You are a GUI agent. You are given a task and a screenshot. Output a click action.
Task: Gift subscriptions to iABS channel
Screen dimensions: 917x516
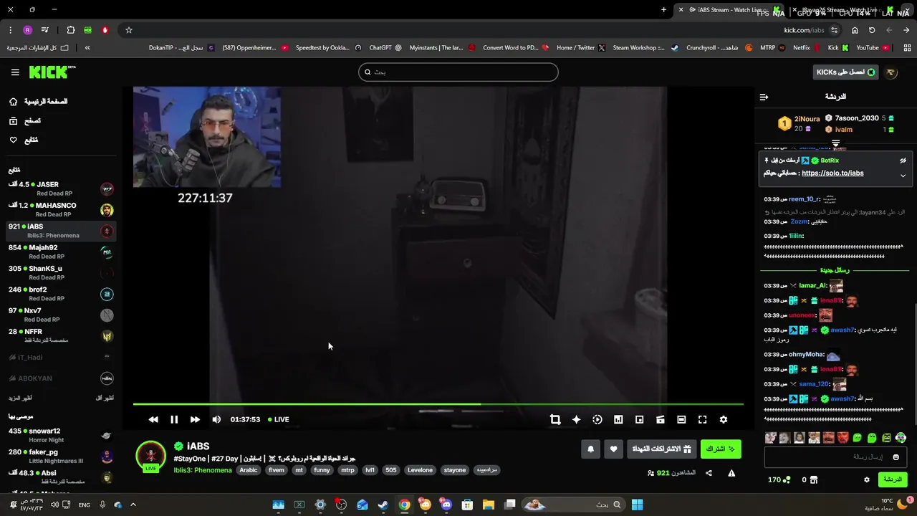tap(661, 449)
